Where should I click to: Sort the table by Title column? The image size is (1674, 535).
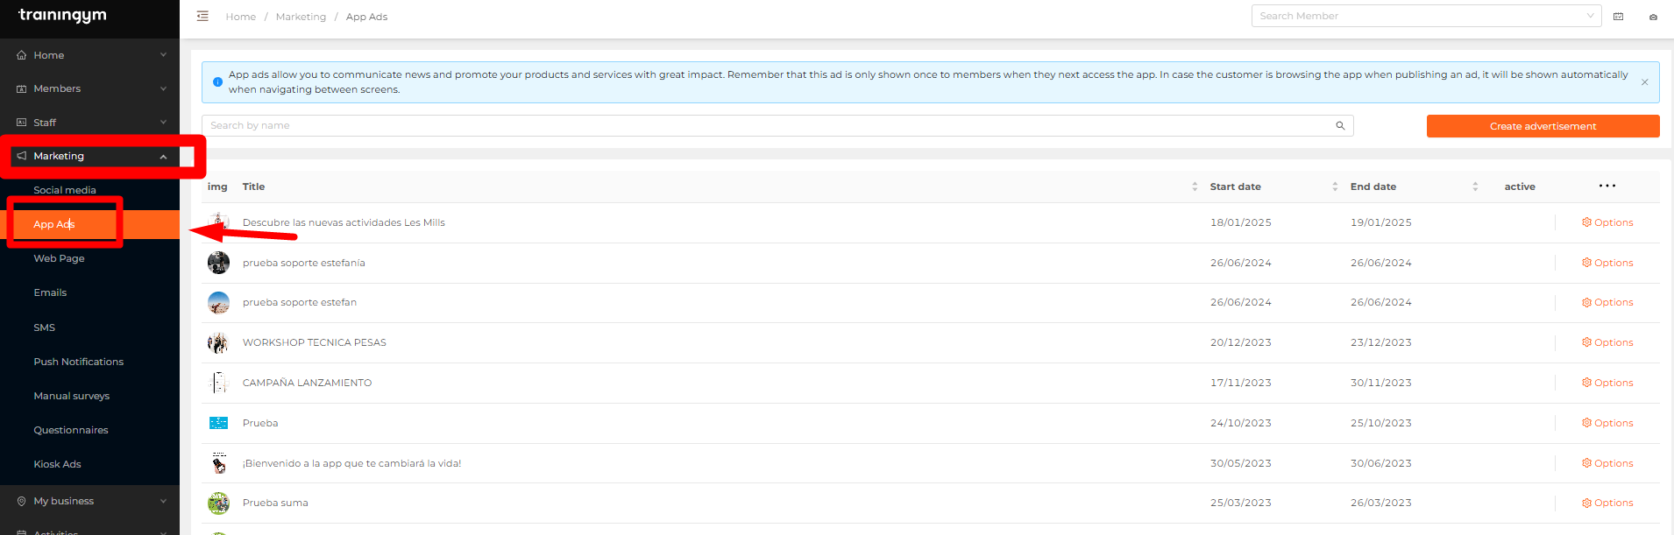(1195, 187)
